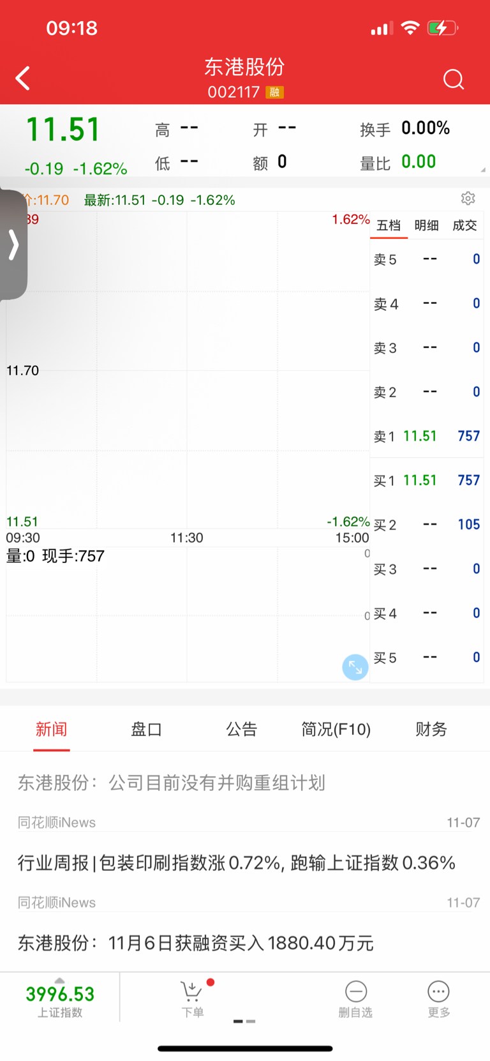490x1061 pixels.
Task: Open the 简况(F10) tab
Action: 336,729
